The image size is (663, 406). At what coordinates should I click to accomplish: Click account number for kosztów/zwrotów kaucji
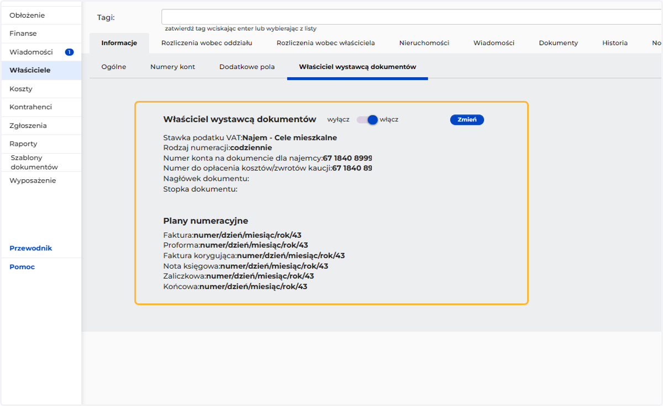pos(352,168)
